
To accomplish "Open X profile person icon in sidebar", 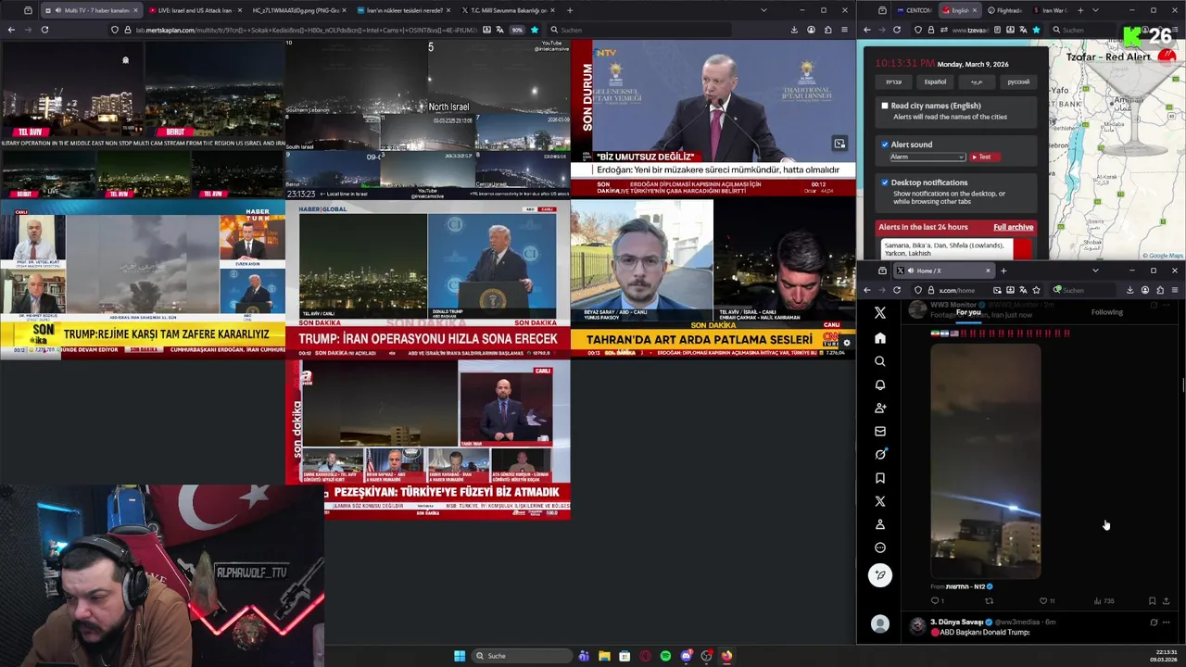I will click(880, 524).
